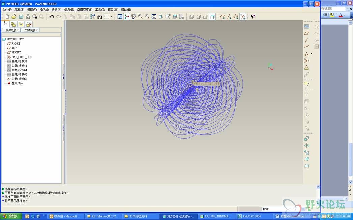Image resolution: width=353 pixels, height=220 pixels.
Task: Switch to shaded display mode
Action: point(212,16)
